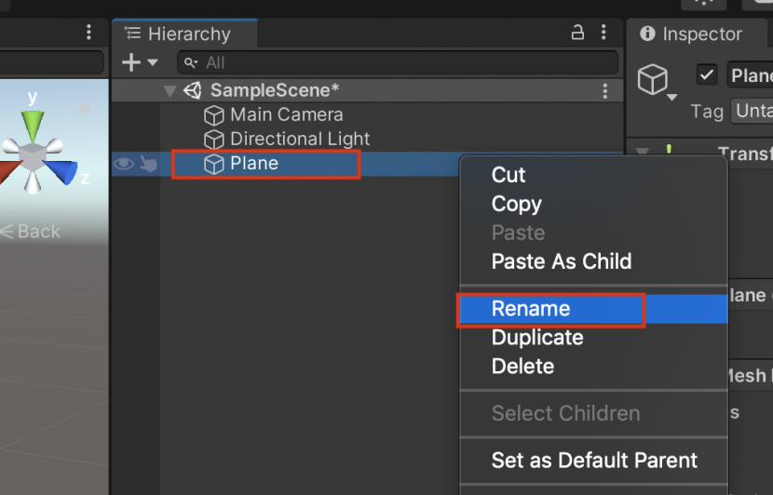Uncheck the Plane active checkbox in the Inspector
Viewport: 773px width, 495px height.
click(707, 75)
